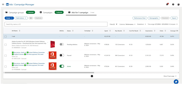The height and width of the screenshot is (102, 182).
Task: Click the Export button
Action: (x=174, y=18)
